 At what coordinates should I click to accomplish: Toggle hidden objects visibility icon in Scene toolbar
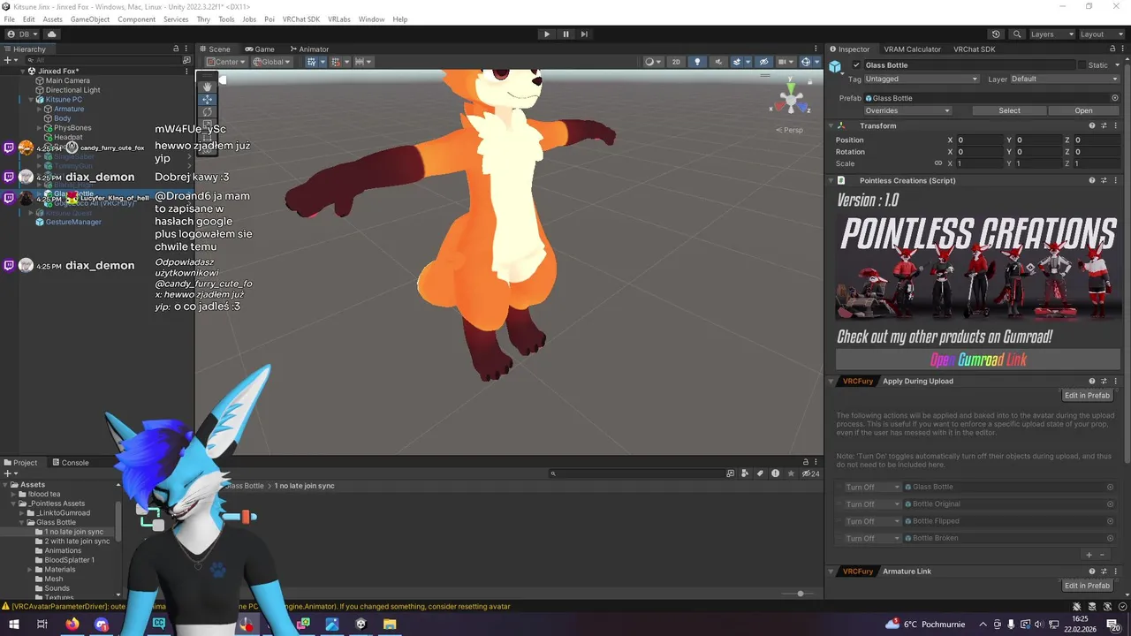(764, 62)
